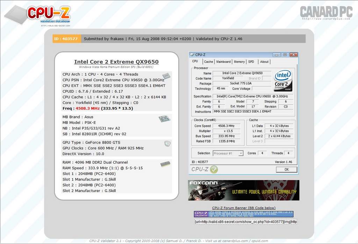The image size is (358, 244).
Task: Open the SPD tab
Action: coord(251,61)
